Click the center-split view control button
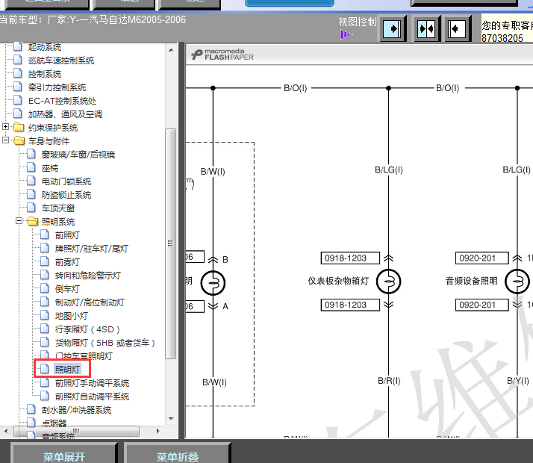Screen dimensions: 533x463 click(x=426, y=29)
